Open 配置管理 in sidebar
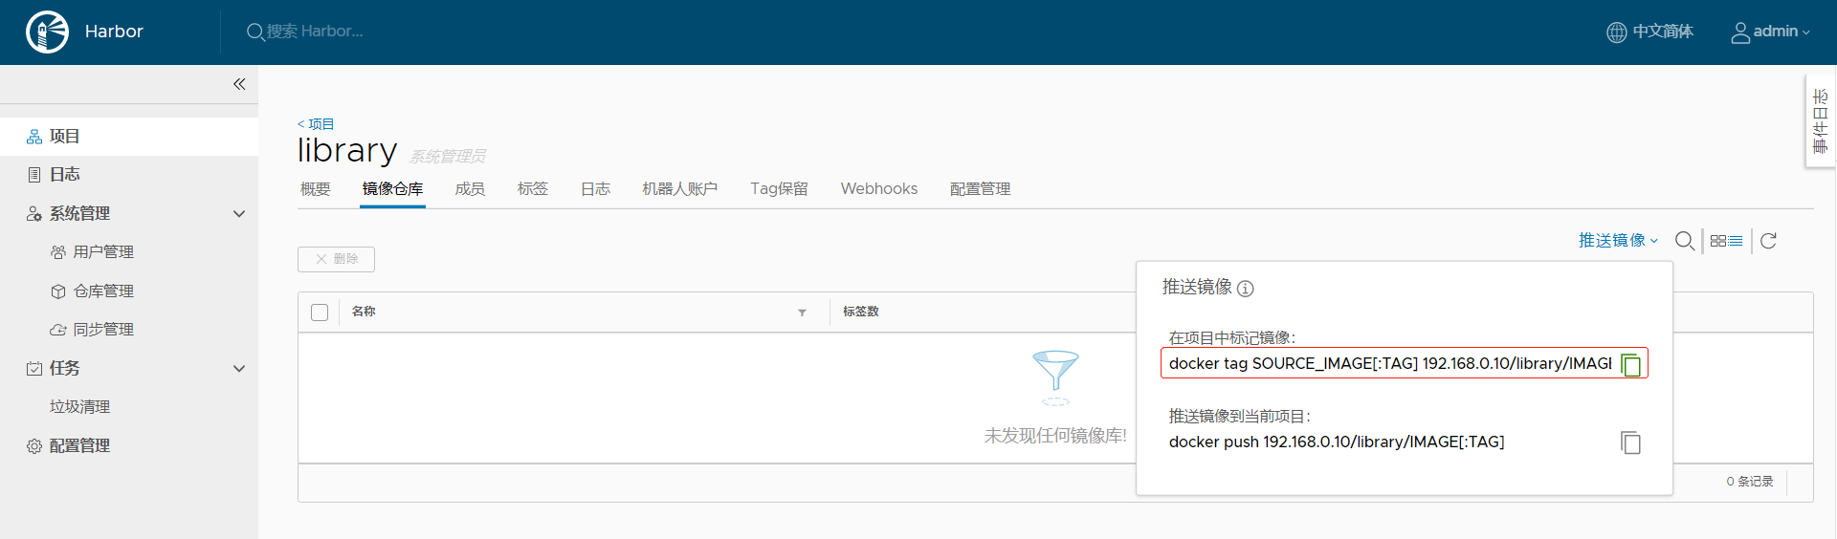 [80, 446]
